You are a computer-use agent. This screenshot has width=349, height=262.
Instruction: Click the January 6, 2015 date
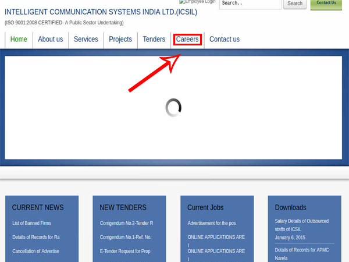[x=290, y=238]
